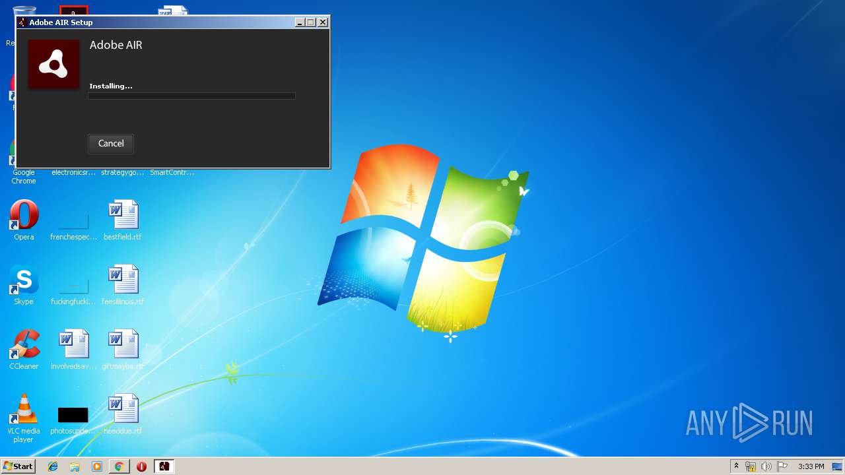
Task: Switch to Adobe AIR Setup taskbar button
Action: pos(164,466)
